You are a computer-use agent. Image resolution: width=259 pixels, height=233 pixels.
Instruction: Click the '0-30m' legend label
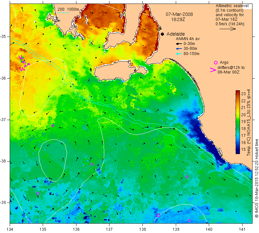[189, 44]
